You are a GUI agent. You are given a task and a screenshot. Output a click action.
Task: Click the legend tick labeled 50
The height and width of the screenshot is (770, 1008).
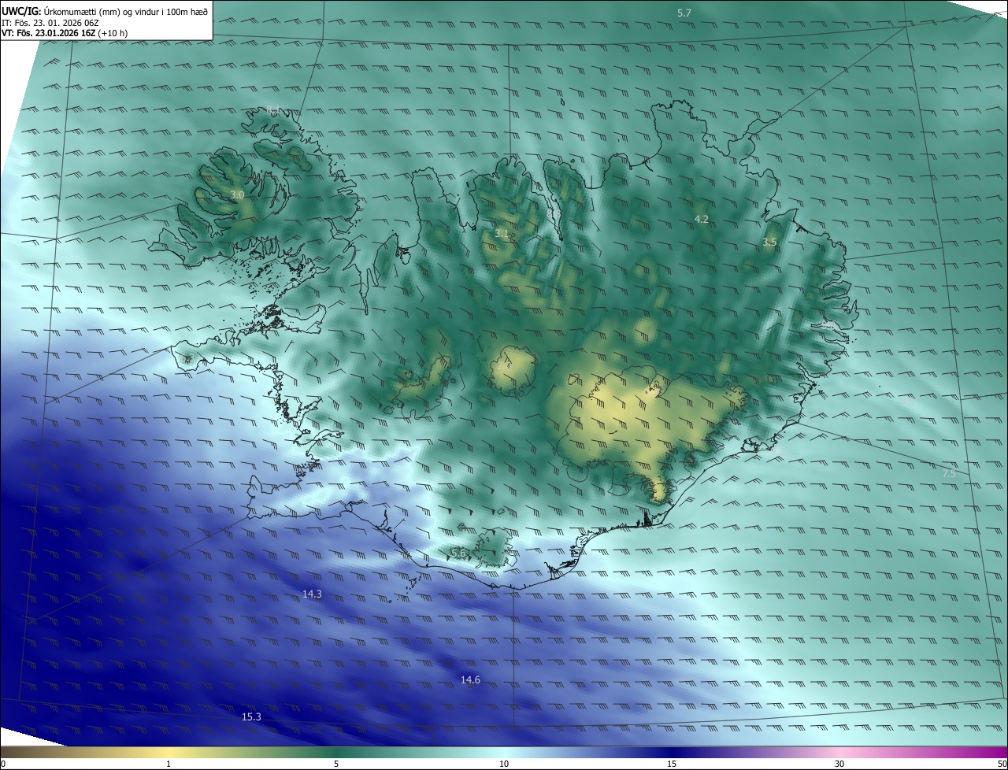pos(1002,764)
